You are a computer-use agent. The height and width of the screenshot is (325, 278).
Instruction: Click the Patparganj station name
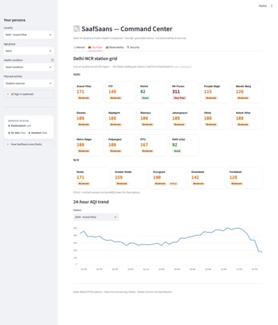(x=115, y=140)
